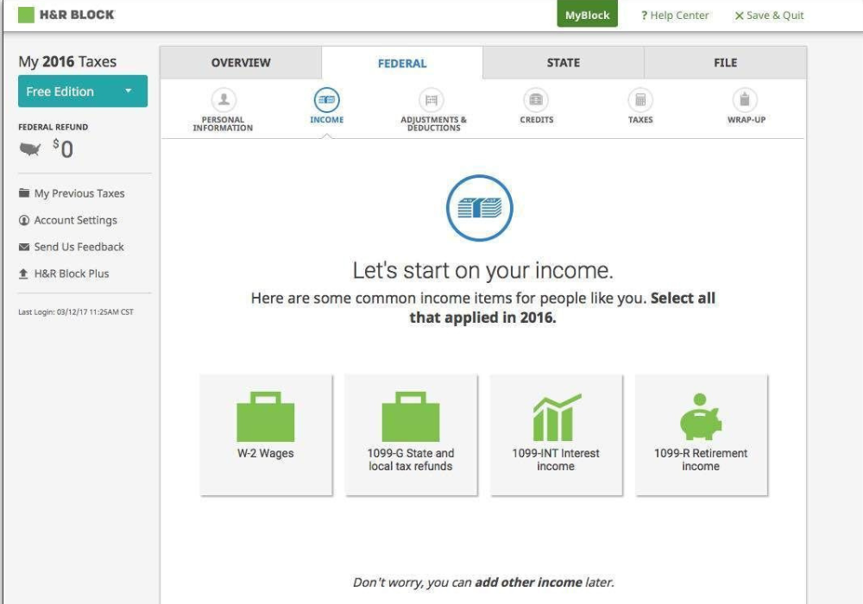The image size is (863, 604).
Task: Click the 1099-R piggy bank icon
Action: pos(701,417)
